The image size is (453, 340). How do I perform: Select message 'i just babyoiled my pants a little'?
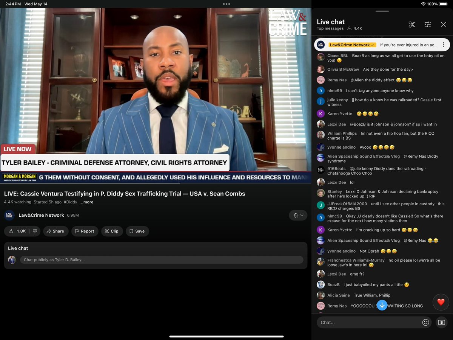tap(376, 284)
